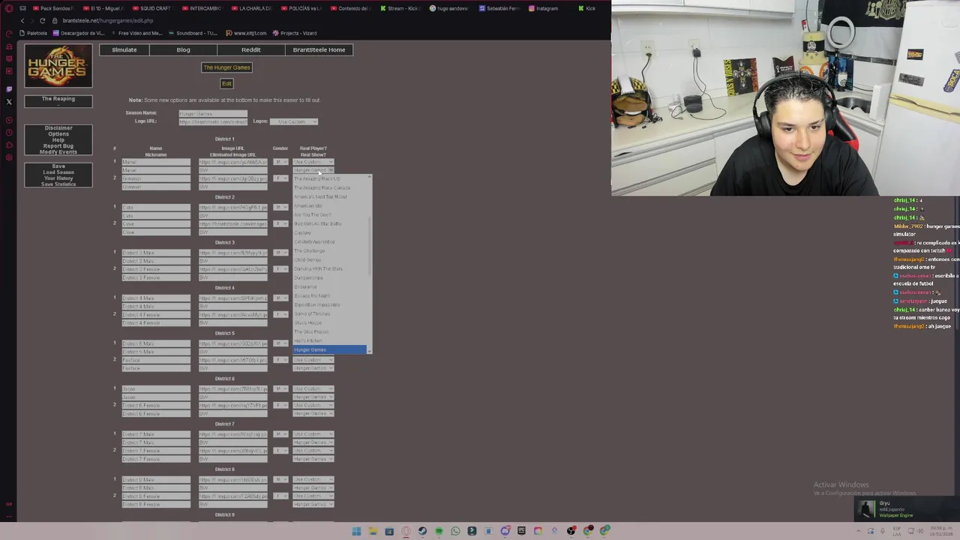The width and height of the screenshot is (960, 540).
Task: Open WhatsApp from the taskbar
Action: point(455,531)
